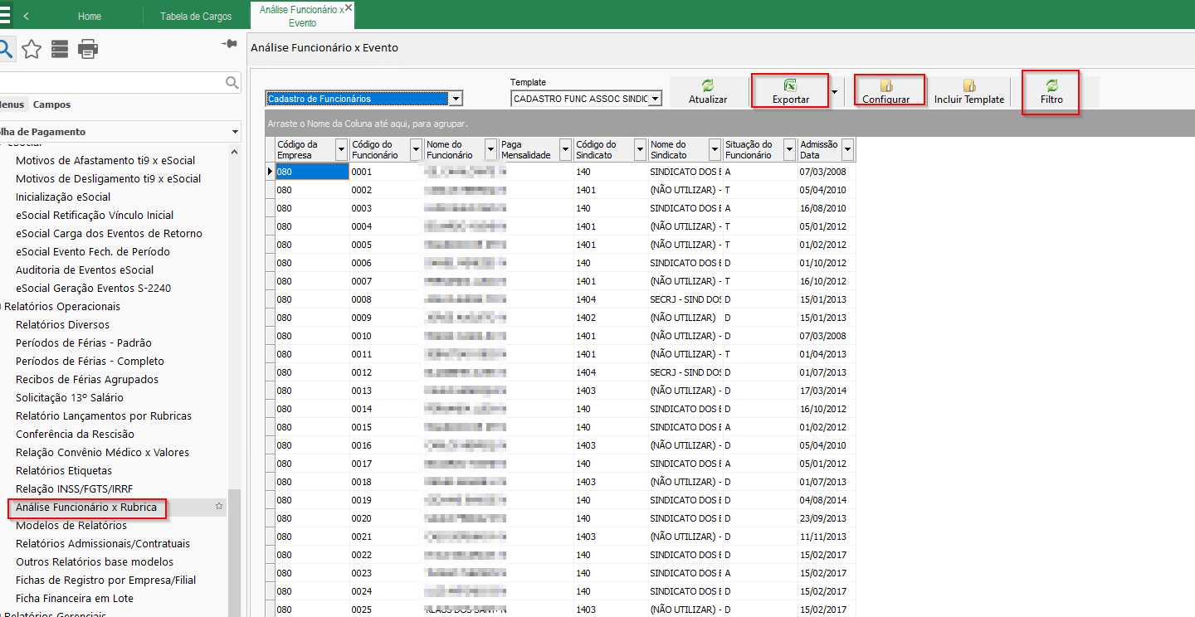This screenshot has width=1195, height=617.
Task: Export data with the Exportar button
Action: coord(791,91)
